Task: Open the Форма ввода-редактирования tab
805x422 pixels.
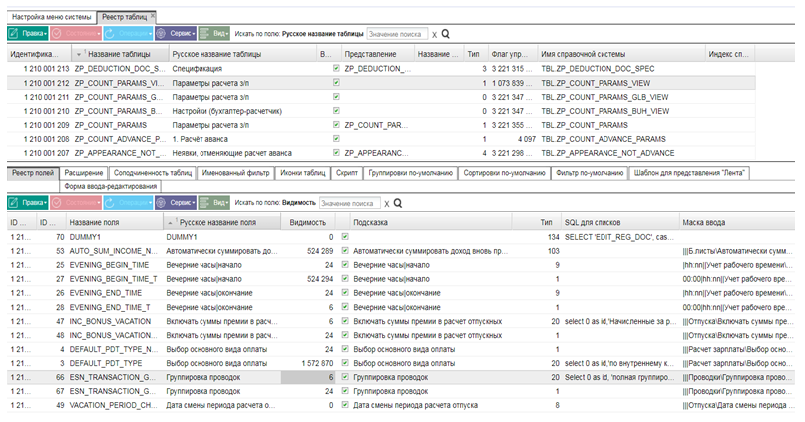Action: click(111, 186)
